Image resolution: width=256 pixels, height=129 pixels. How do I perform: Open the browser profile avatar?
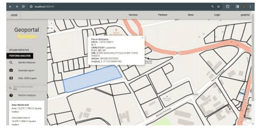(x=244, y=7)
